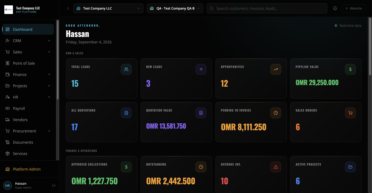The height and width of the screenshot is (193, 372).
Task: Click the Outstanding OMR 2,442.500 amount
Action: [171, 181]
